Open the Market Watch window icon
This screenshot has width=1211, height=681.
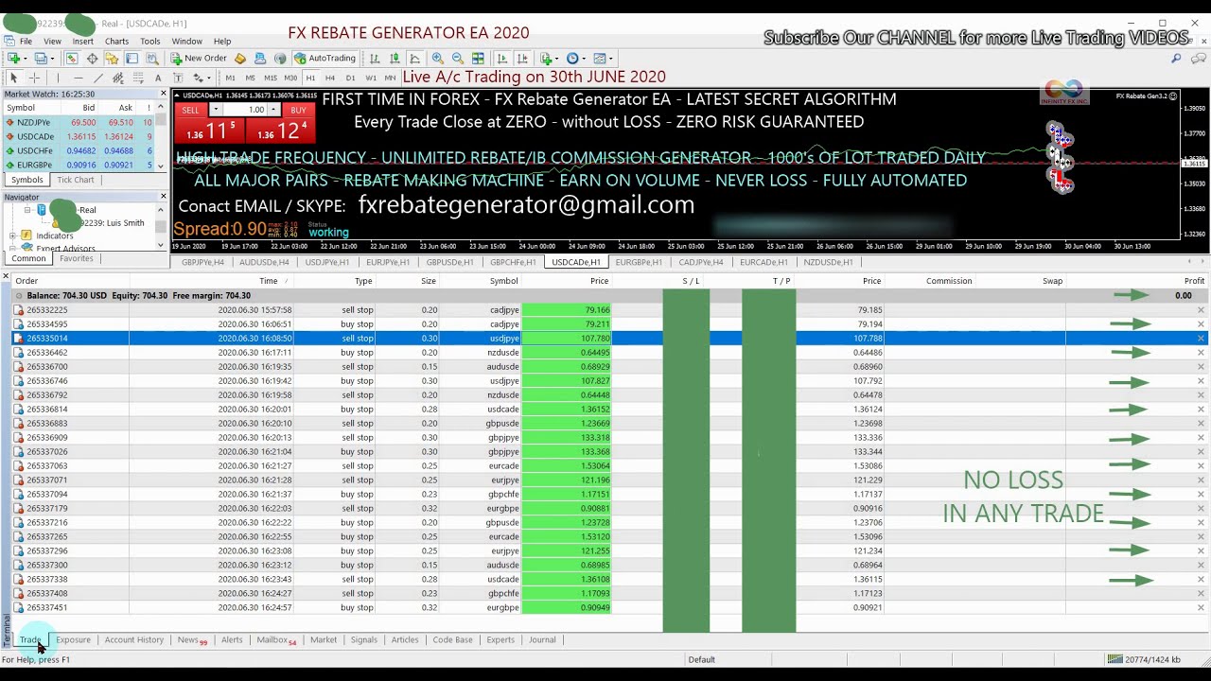coord(72,58)
